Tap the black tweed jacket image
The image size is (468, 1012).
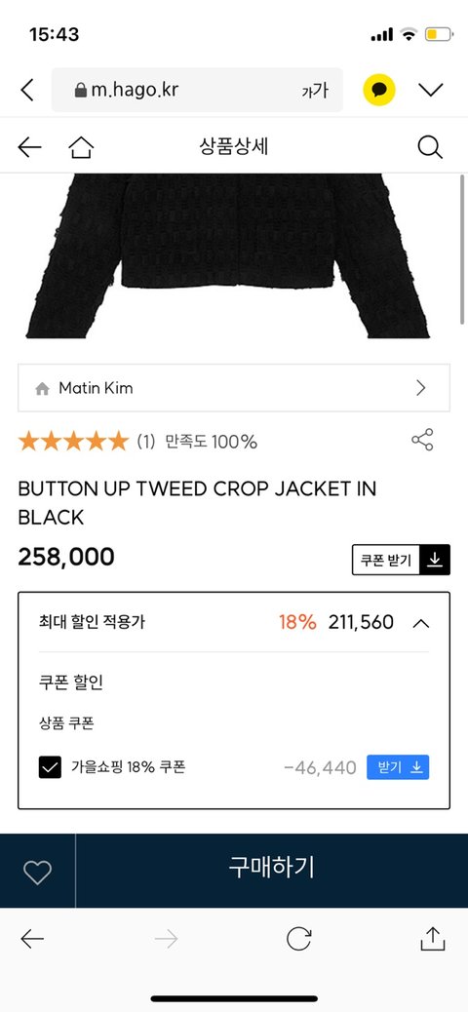[x=227, y=255]
